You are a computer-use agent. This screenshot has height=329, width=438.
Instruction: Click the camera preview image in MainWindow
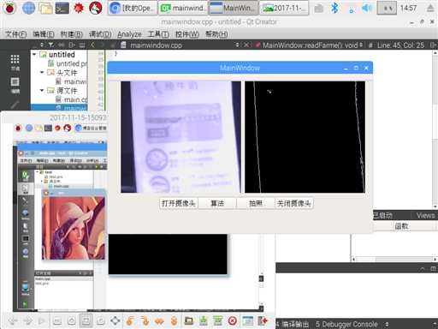[181, 137]
